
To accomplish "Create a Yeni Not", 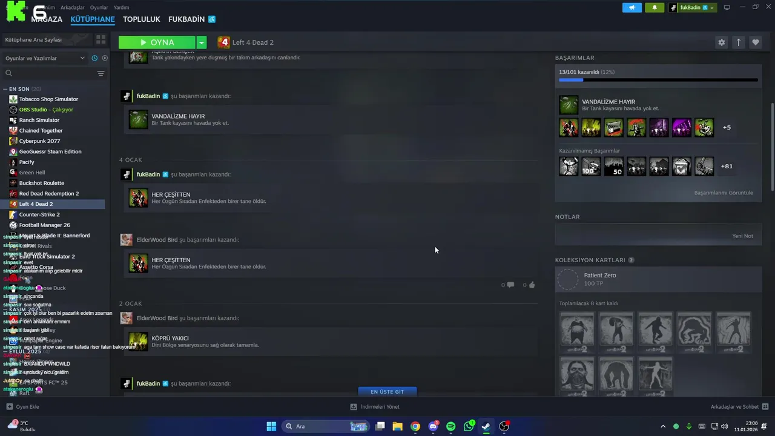I will (x=742, y=236).
